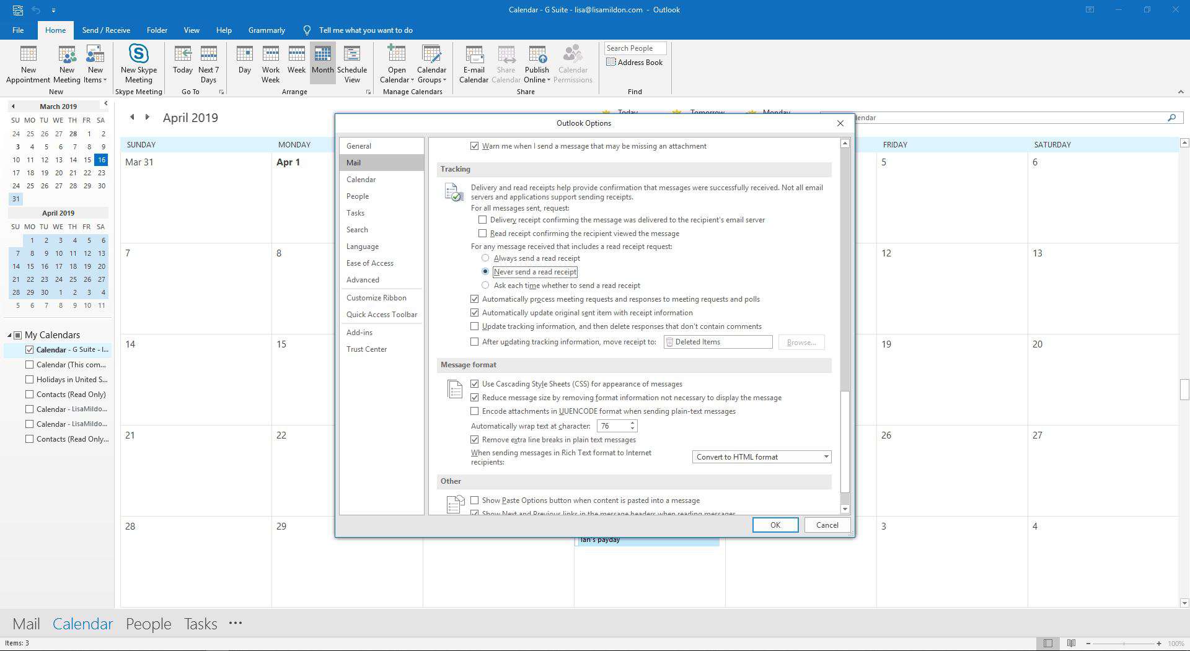Show the Next 7 Days view
Viewport: 1190px width, 651px height.
click(208, 64)
